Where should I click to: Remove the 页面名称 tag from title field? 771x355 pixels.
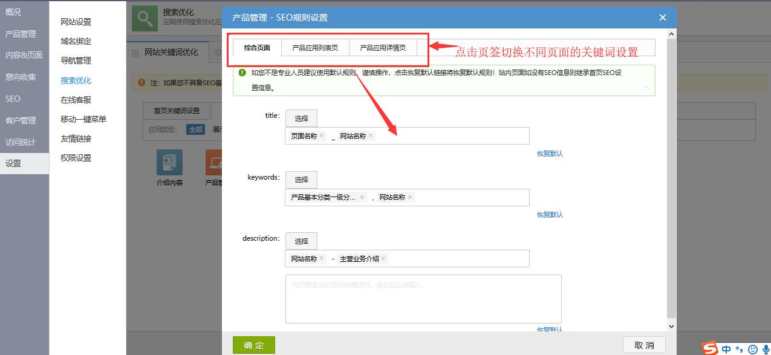[322, 136]
